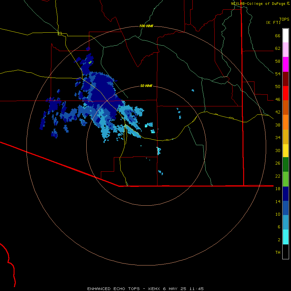This screenshot has width=291, height=291.
Task: Click the 'NEXLAB-College of DuPage' credit text
Action: tap(258, 4)
